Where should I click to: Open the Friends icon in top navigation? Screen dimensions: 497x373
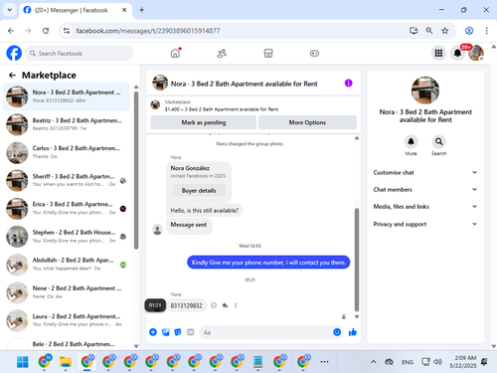(222, 53)
